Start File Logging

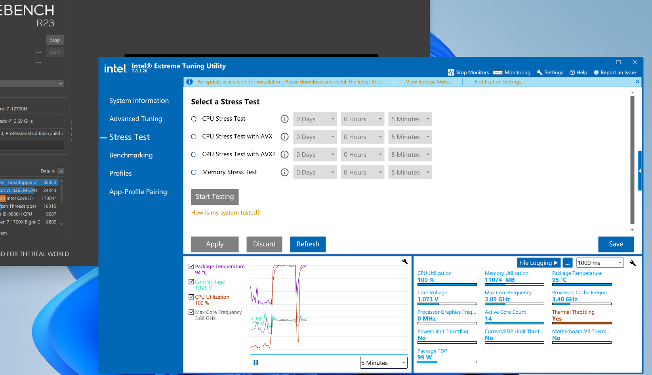click(x=539, y=263)
